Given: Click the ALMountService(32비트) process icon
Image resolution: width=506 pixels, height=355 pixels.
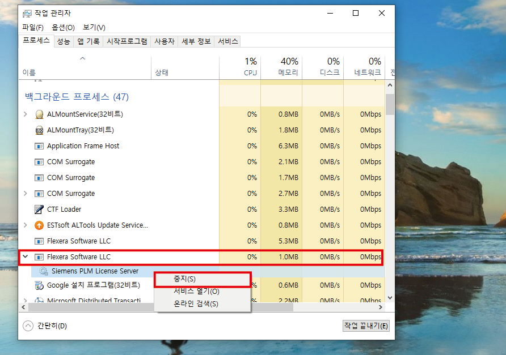Looking at the screenshot, I should click(39, 114).
